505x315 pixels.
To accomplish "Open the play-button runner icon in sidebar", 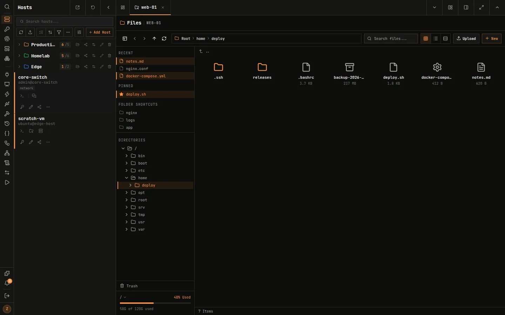I will click(x=7, y=182).
